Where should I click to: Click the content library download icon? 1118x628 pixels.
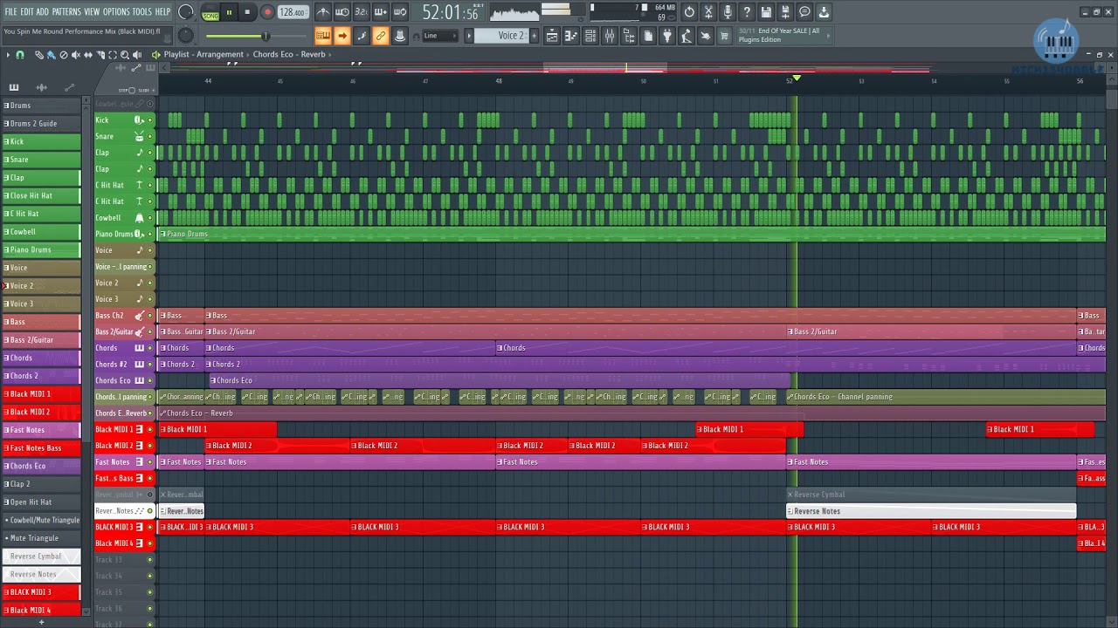coord(825,12)
